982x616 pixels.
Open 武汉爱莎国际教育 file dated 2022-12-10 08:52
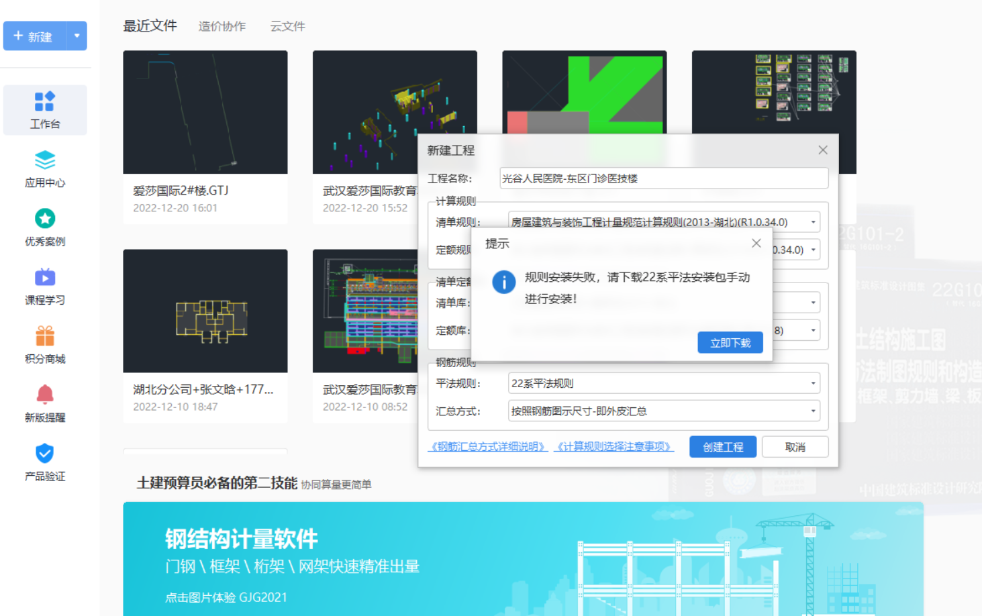[x=365, y=311]
